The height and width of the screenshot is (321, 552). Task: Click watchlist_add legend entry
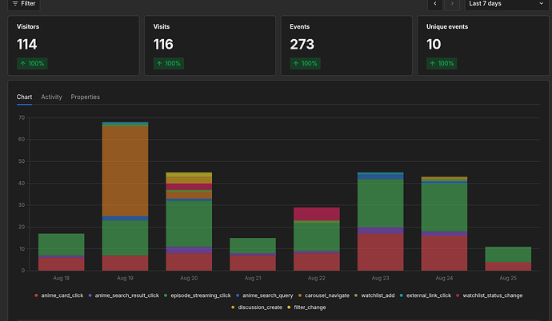(x=374, y=295)
